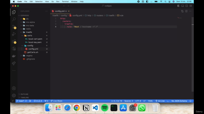Click the main branch indicator
Screen dimensions: 204x114
pyautogui.click(x=20, y=101)
